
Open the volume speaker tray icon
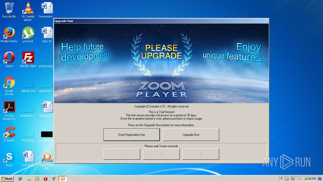click(x=299, y=179)
